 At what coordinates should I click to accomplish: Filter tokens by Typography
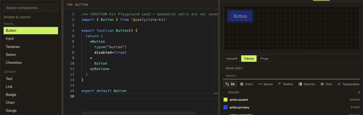point(348,84)
